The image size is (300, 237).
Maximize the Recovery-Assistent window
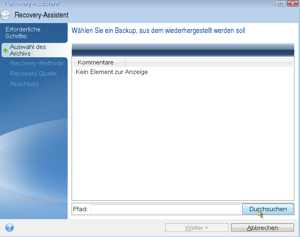[281, 3]
